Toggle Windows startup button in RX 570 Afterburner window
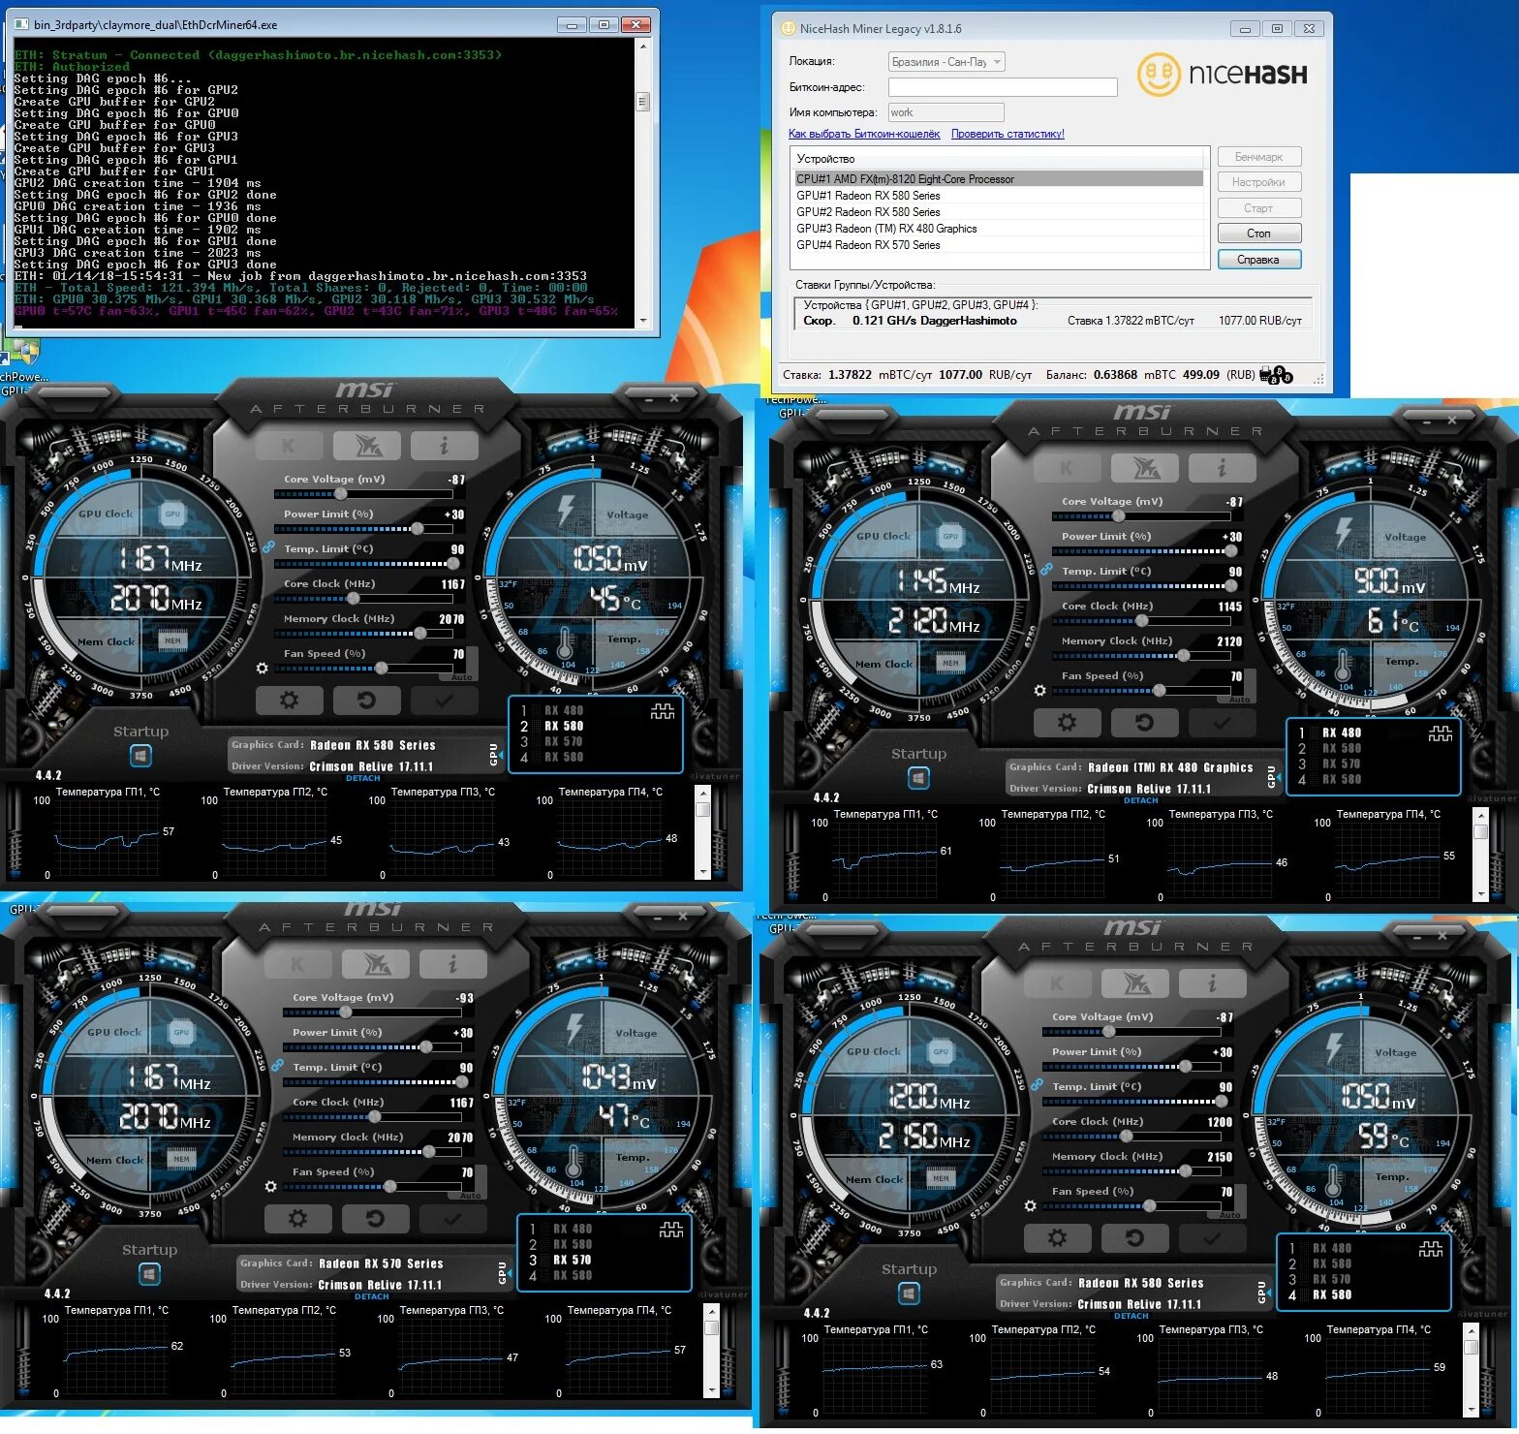Screen dimensions: 1519x1434 (149, 1273)
